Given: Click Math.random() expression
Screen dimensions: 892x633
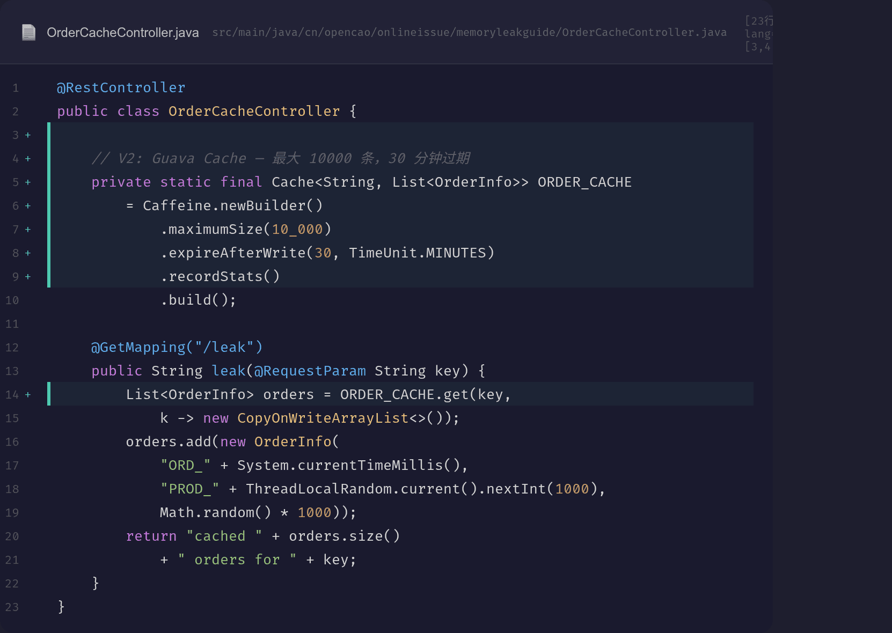Looking at the screenshot, I should (x=216, y=512).
